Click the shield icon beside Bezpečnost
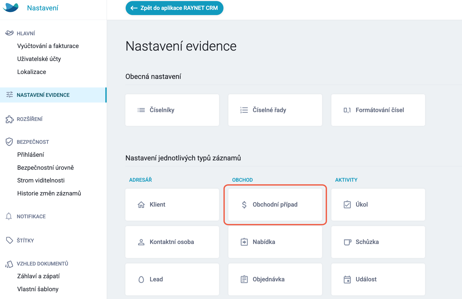This screenshot has width=462, height=299. 9,142
